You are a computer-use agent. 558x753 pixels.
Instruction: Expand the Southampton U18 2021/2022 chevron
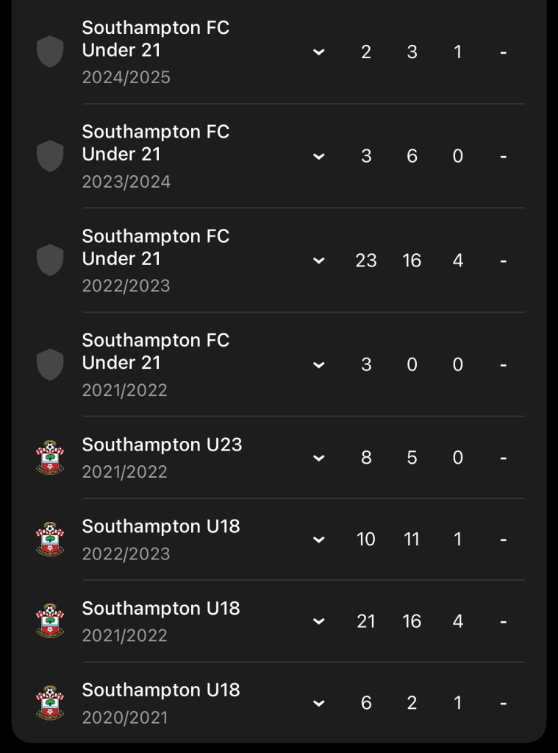[318, 621]
